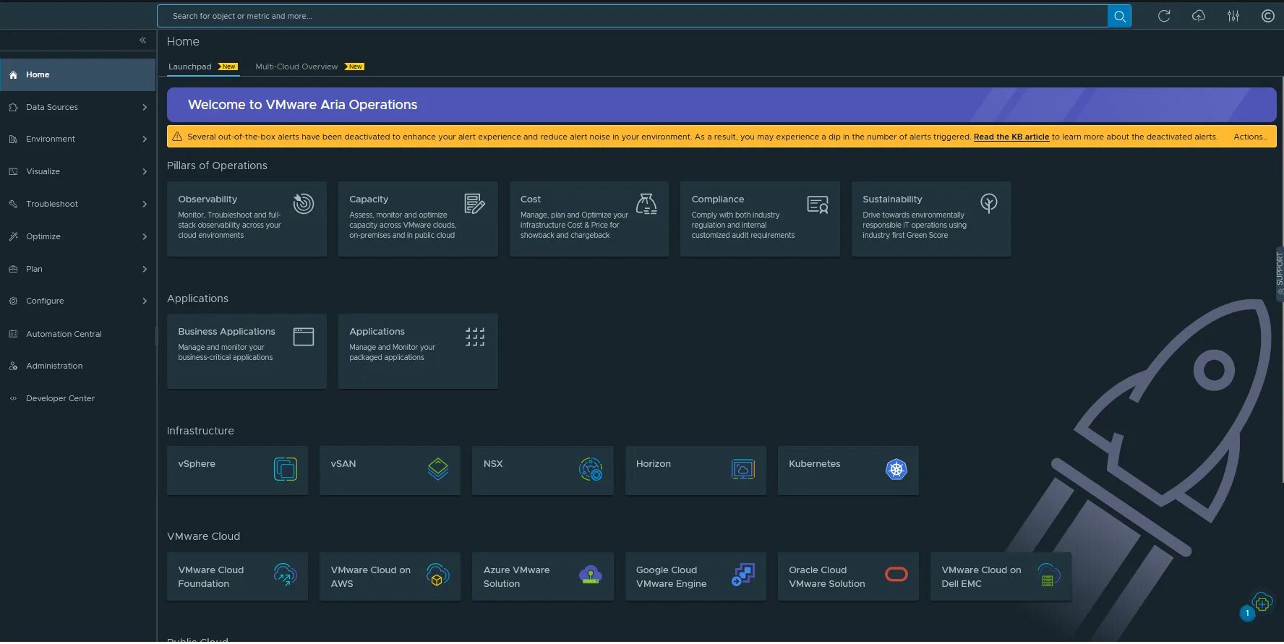Image resolution: width=1284 pixels, height=644 pixels.
Task: Expand the Plan menu chevron
Action: point(145,270)
